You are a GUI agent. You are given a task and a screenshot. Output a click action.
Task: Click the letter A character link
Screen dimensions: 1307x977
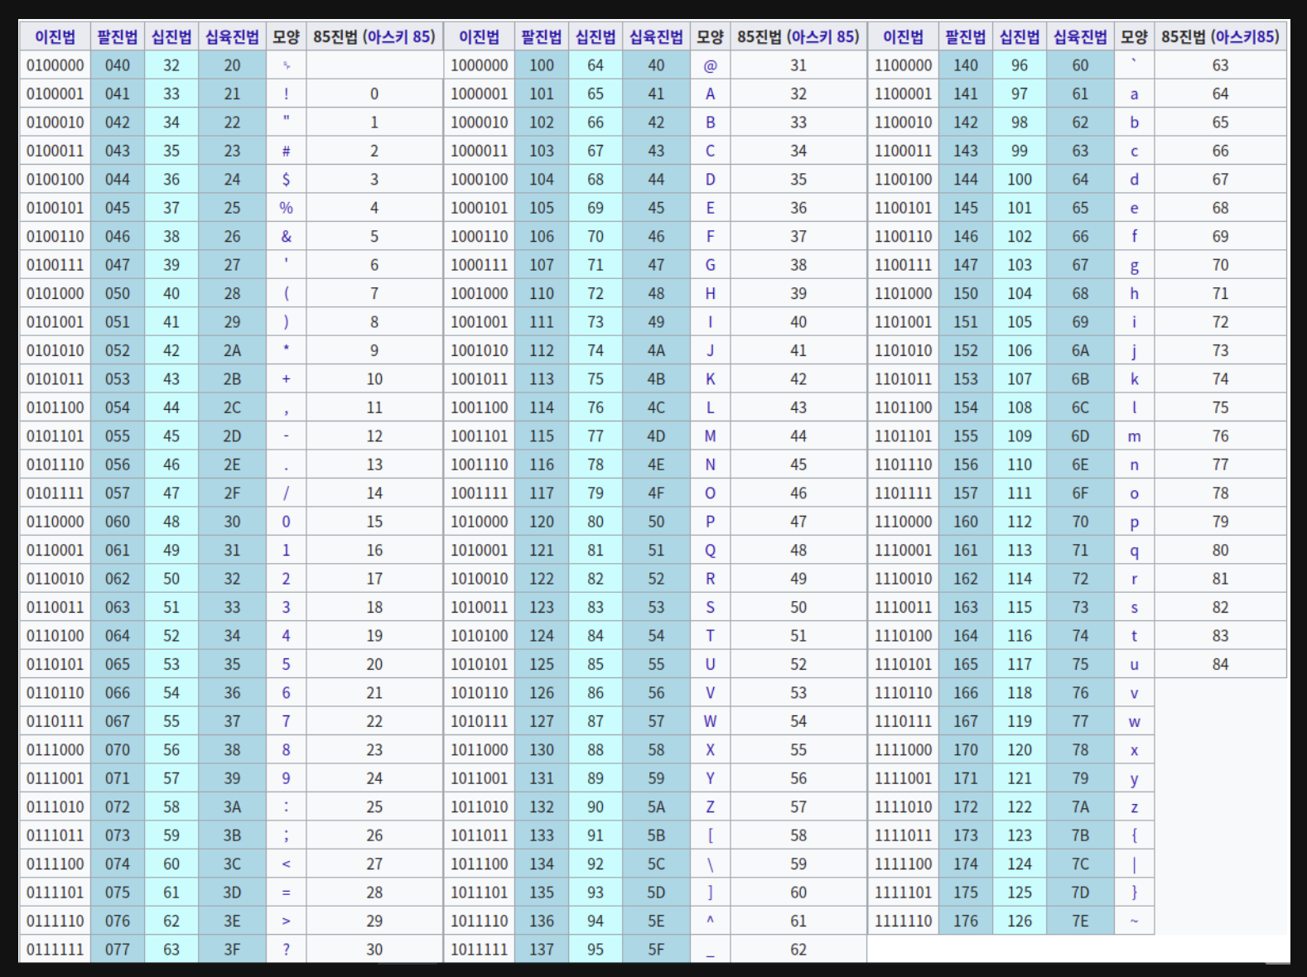point(711,94)
